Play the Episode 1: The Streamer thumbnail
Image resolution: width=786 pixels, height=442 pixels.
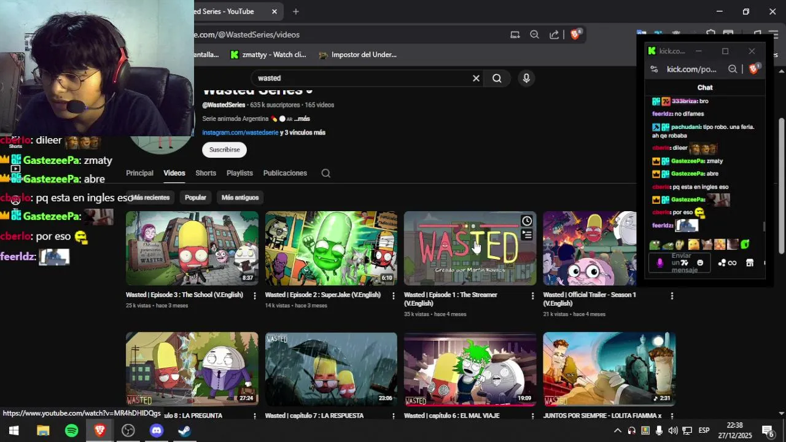470,248
